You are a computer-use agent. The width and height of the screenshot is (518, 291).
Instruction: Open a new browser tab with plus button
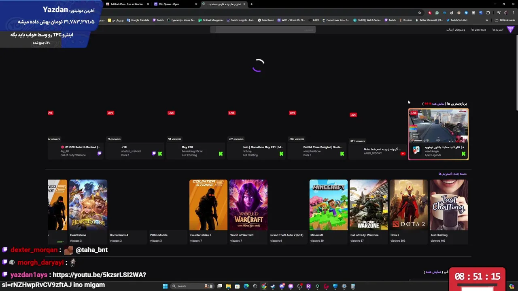251,4
